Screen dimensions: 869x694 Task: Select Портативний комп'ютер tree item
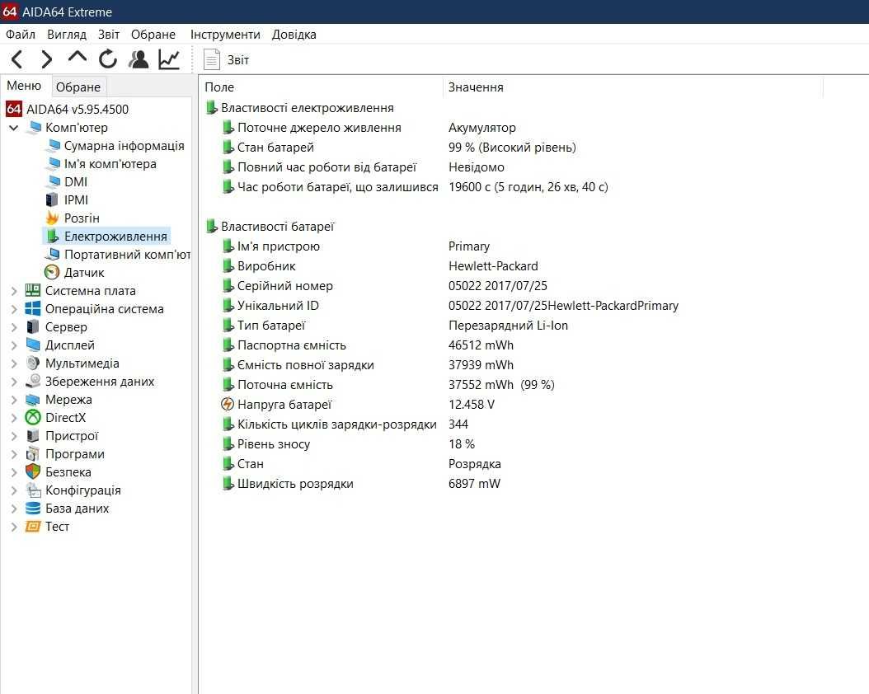[x=128, y=255]
